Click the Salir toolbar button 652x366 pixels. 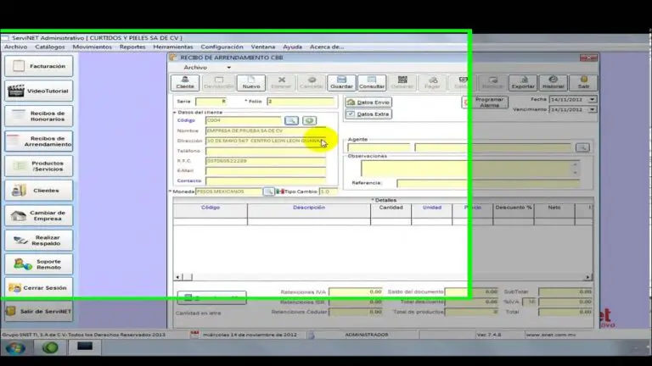click(583, 82)
